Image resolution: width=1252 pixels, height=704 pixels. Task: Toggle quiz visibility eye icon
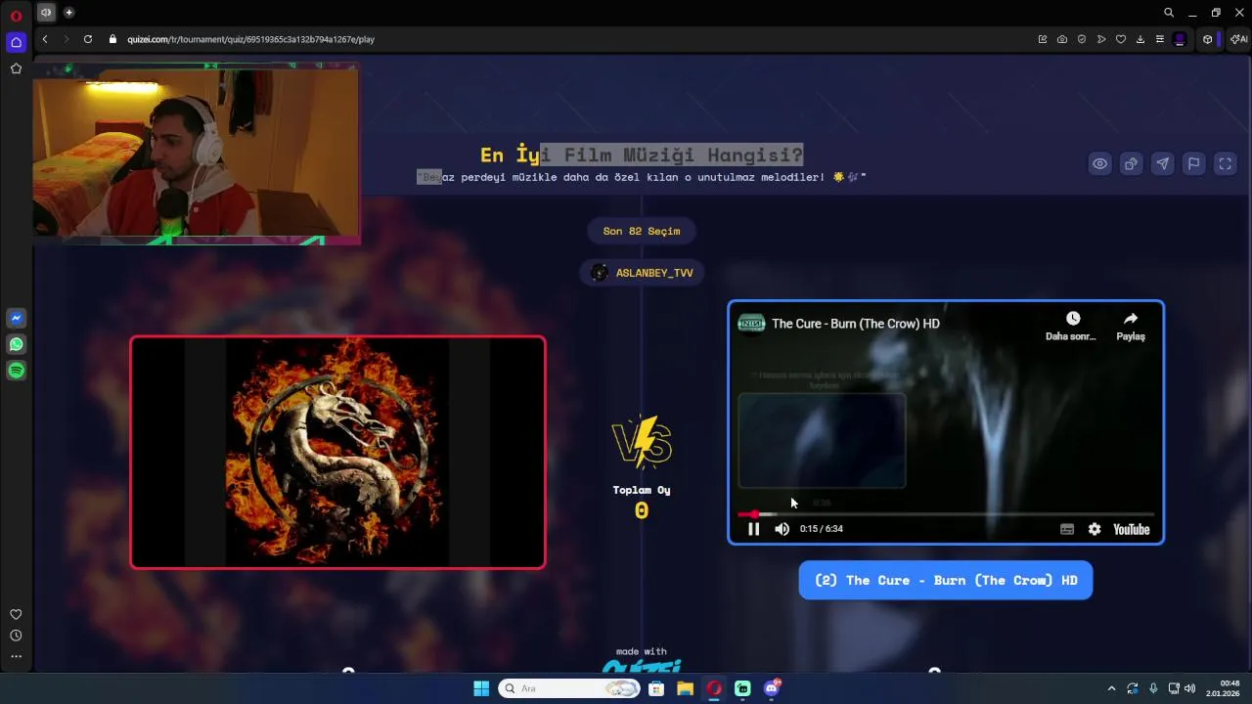coord(1099,164)
